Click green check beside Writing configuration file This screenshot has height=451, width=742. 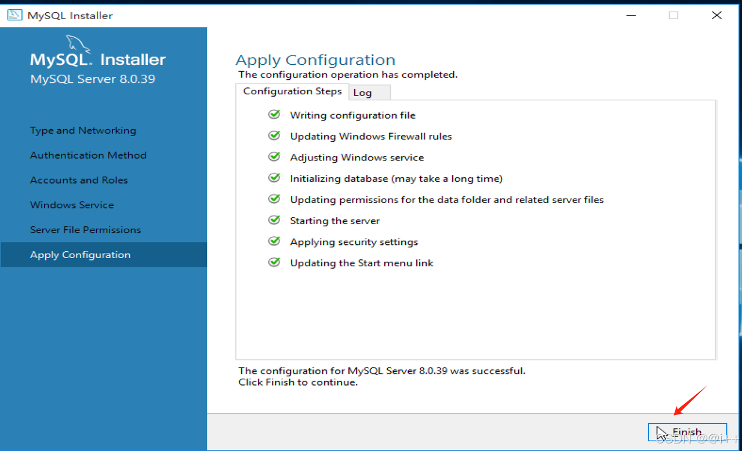click(274, 115)
